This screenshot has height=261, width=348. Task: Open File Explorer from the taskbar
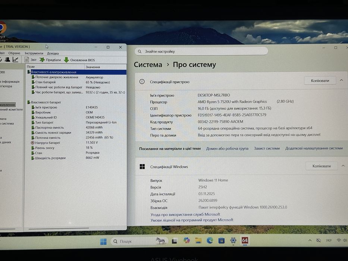click(x=198, y=240)
